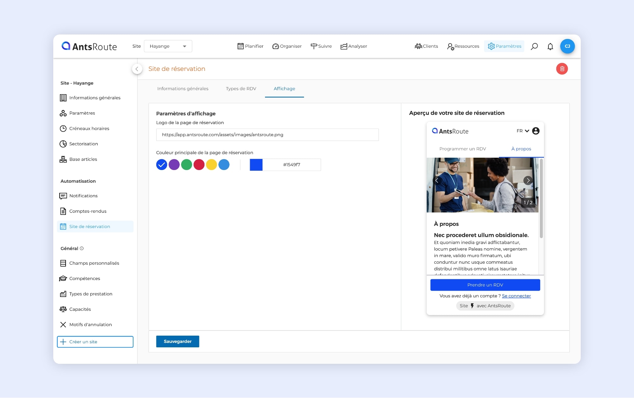Open Créneaux horaires in the sidebar
This screenshot has height=398, width=634.
(x=89, y=129)
